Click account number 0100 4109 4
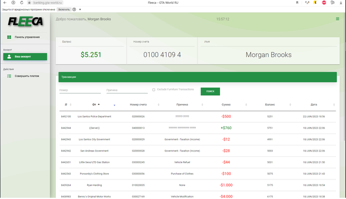Image resolution: width=346 pixels, height=199 pixels. click(162, 55)
